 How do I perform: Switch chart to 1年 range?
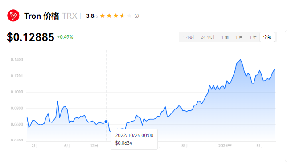253,37
